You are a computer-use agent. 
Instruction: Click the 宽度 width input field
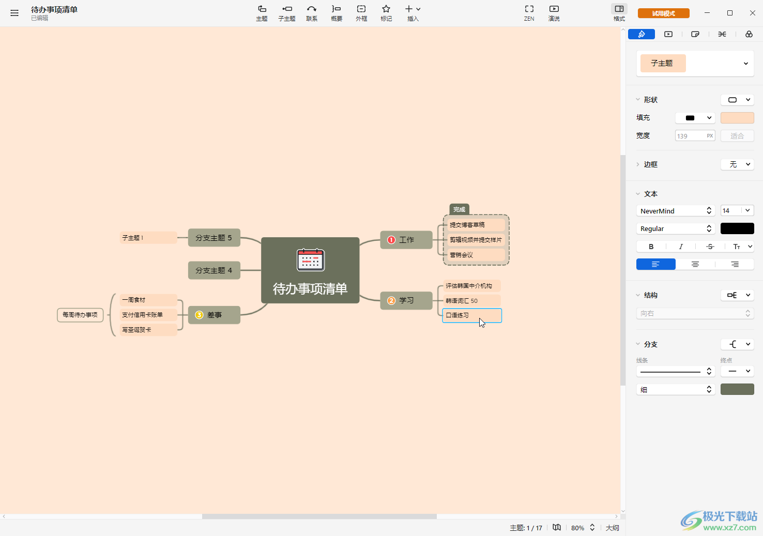(x=695, y=136)
